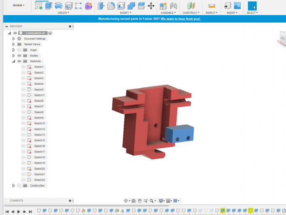Collapse the Sketches folder

pos(13,61)
